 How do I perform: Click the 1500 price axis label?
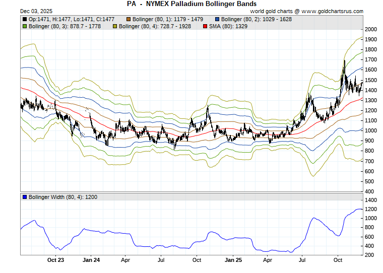click(371, 80)
